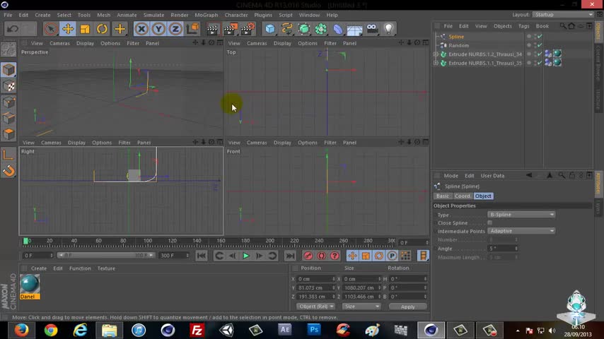Viewport: 604px width, 339px height.
Task: Expand Extrude NURBS.1.2_Thrausi_34 tree item
Action: (x=436, y=54)
